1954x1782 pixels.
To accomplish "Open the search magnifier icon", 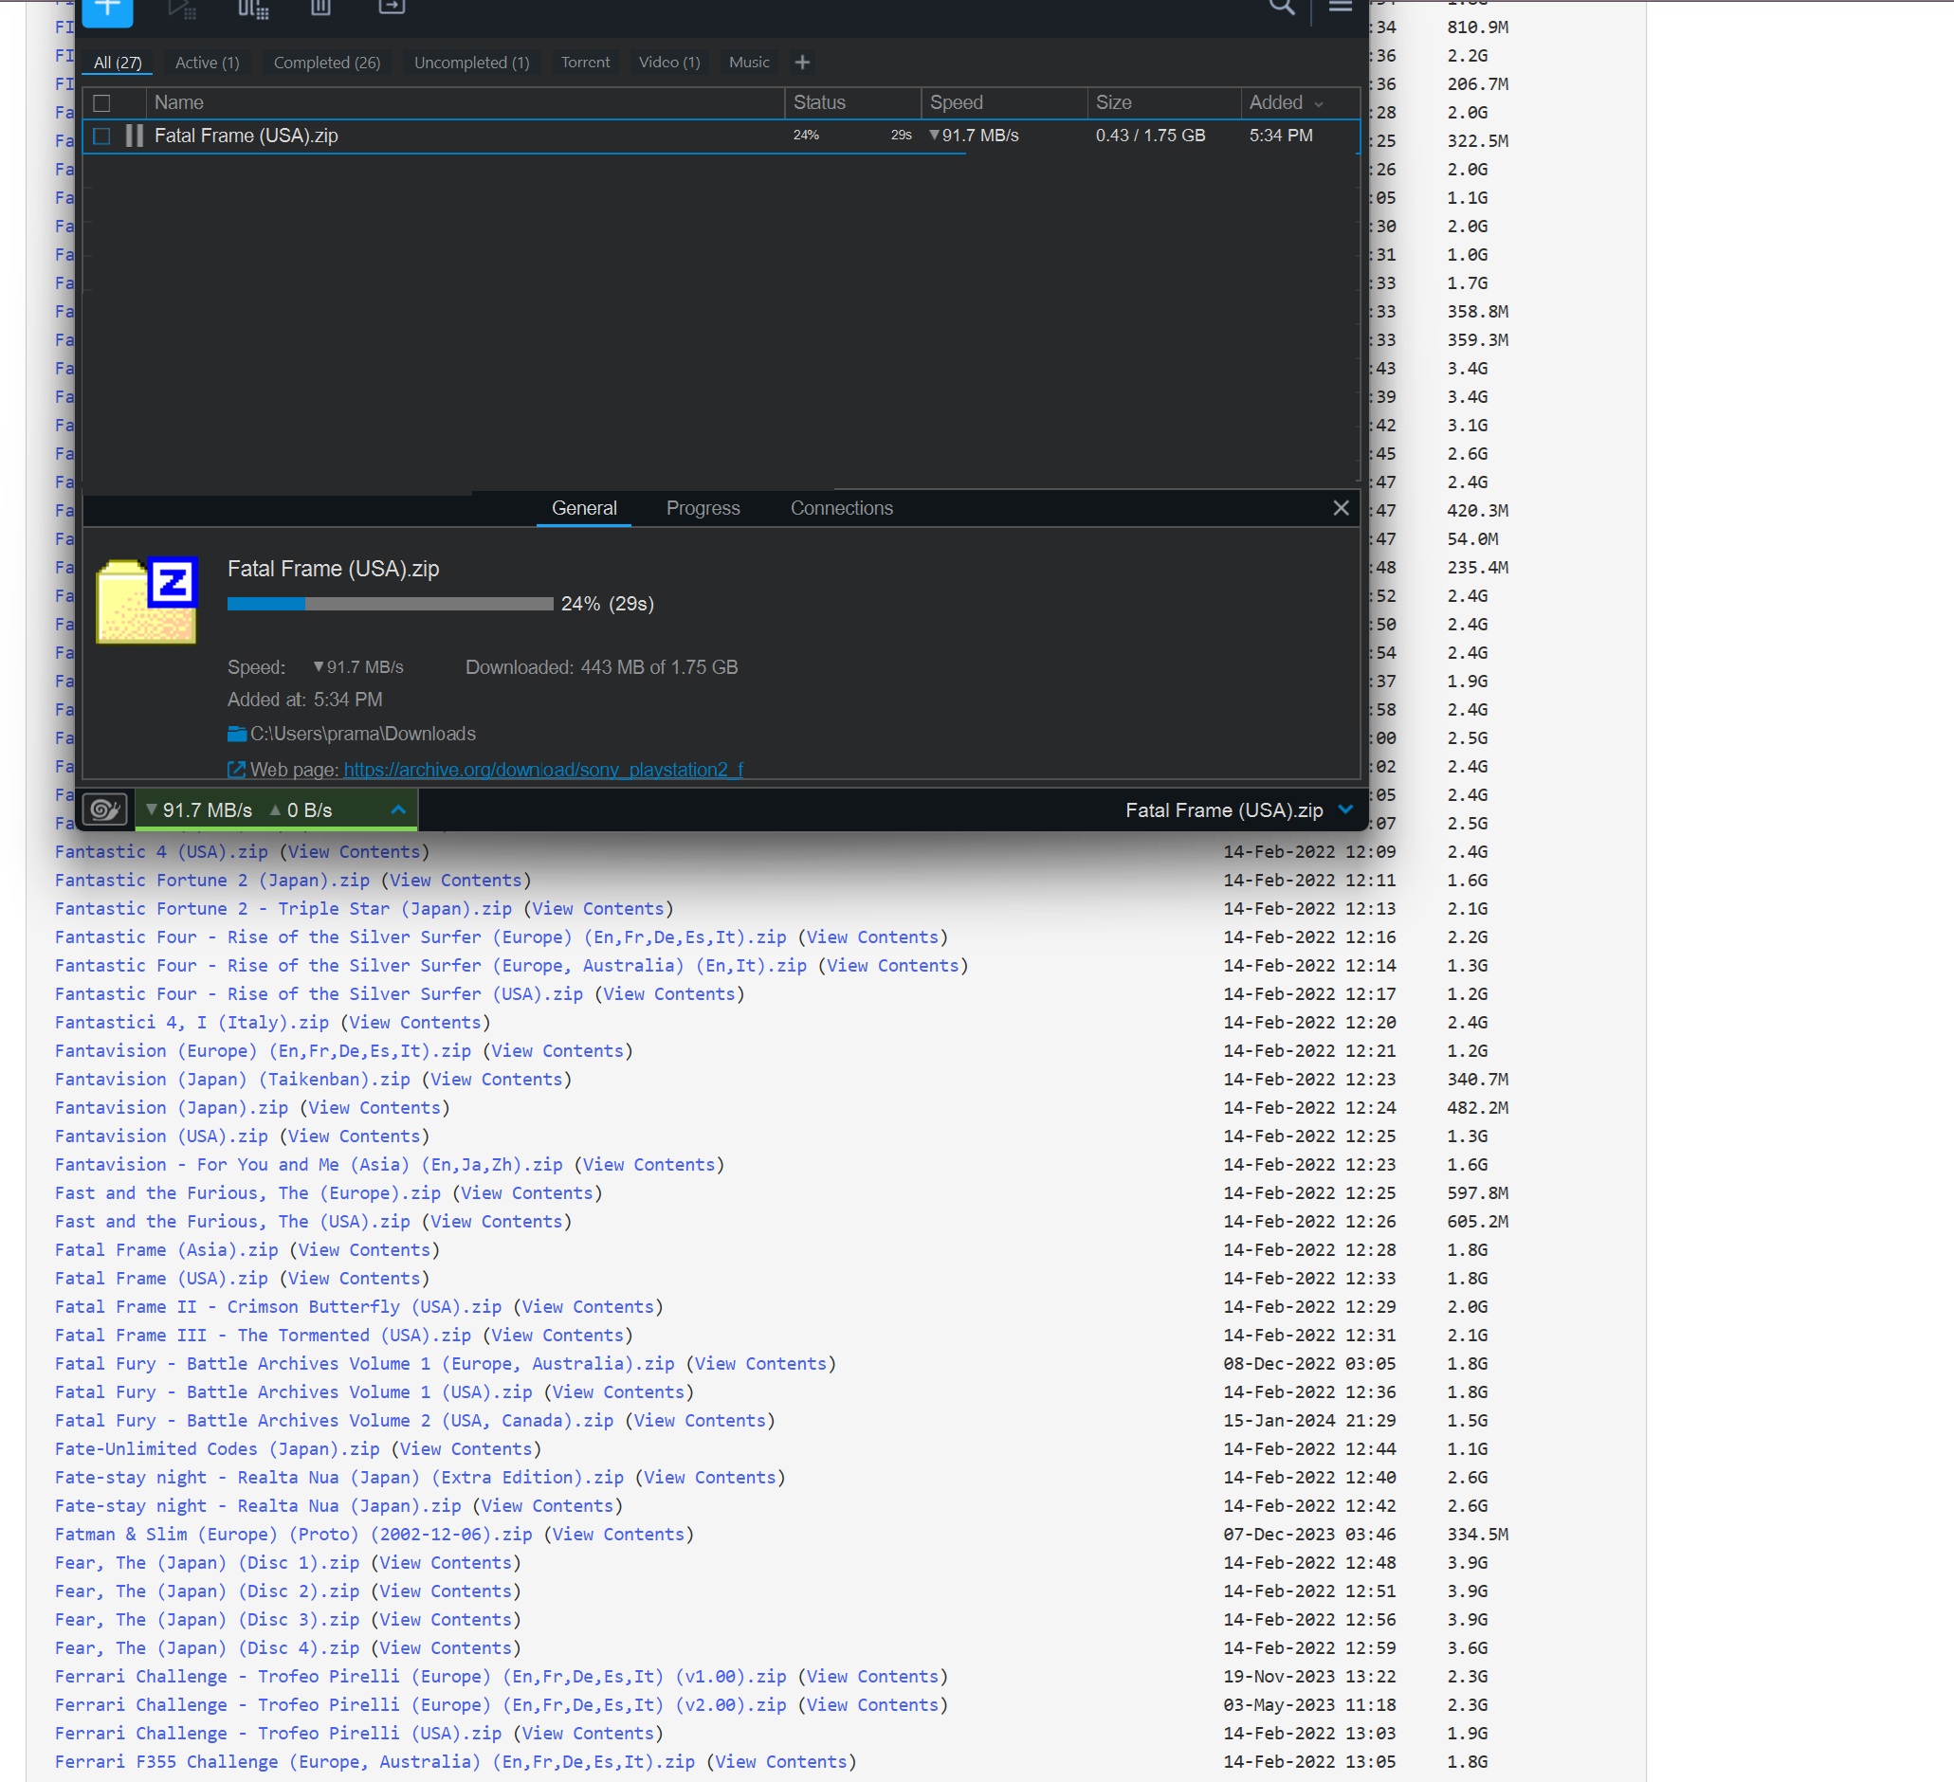I will pyautogui.click(x=1282, y=8).
